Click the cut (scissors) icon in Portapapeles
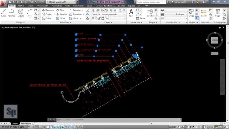 click(x=224, y=10)
